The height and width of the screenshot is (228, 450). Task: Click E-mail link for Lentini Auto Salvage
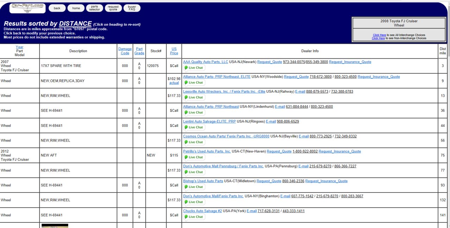pos(271,121)
